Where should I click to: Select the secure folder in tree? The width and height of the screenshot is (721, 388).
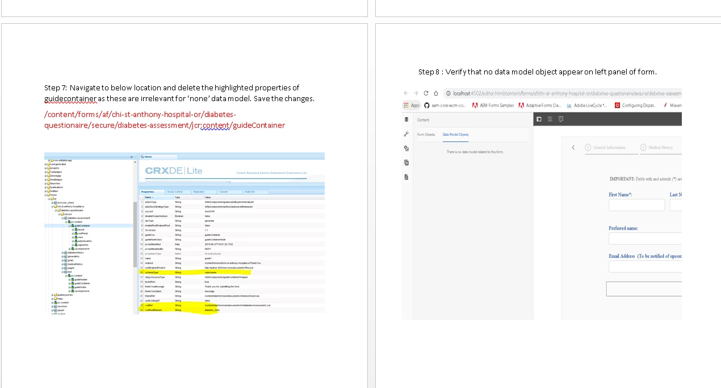pos(67,214)
